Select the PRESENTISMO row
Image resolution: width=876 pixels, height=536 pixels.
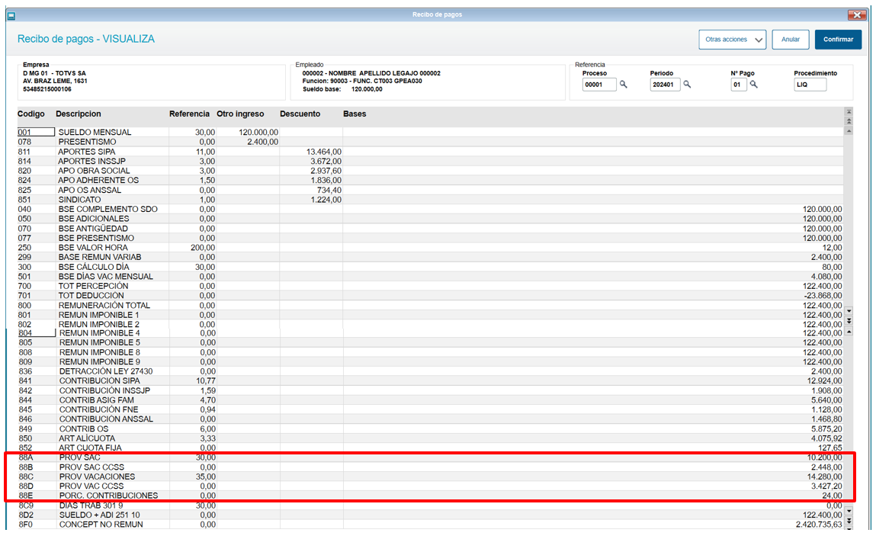430,142
